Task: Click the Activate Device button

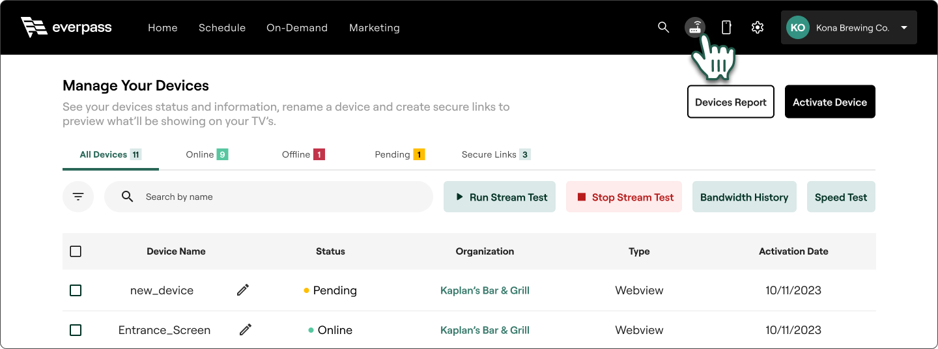Action: point(830,102)
